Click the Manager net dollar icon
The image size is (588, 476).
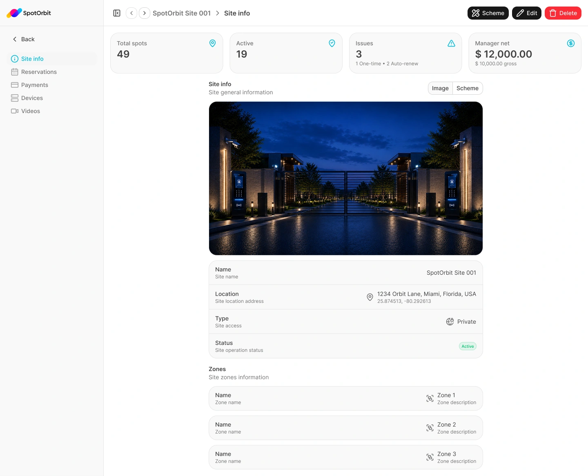point(571,43)
